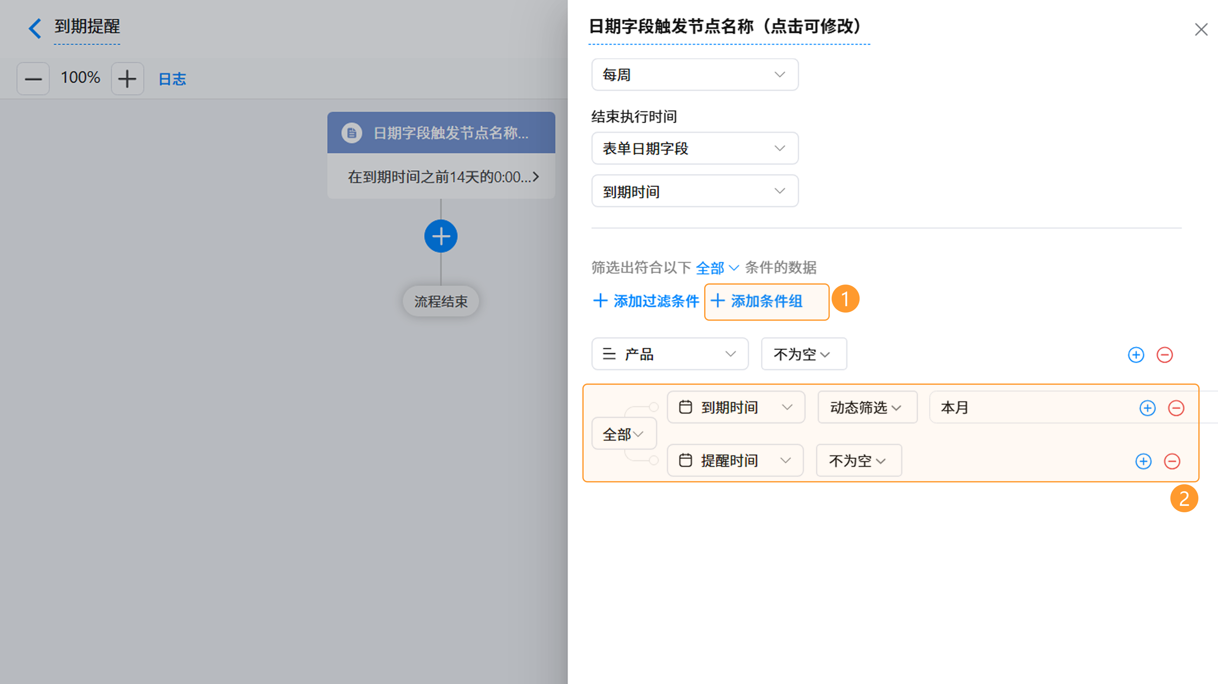Open the 产品 field dropdown
The image size is (1218, 684).
tap(670, 354)
